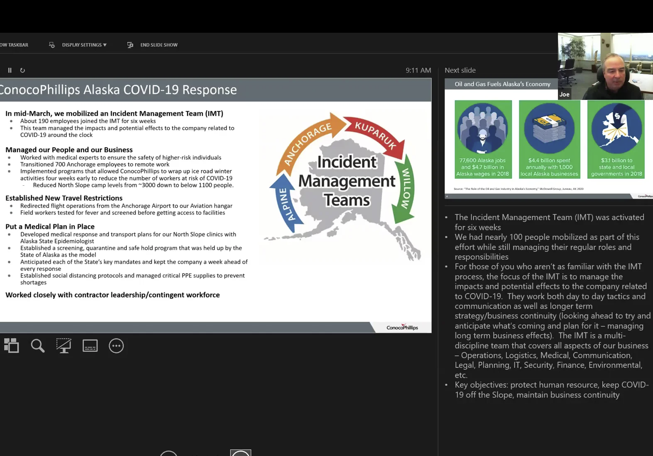Viewport: 653px width, 456px height.
Task: Open the see all slides grid
Action: [12, 346]
